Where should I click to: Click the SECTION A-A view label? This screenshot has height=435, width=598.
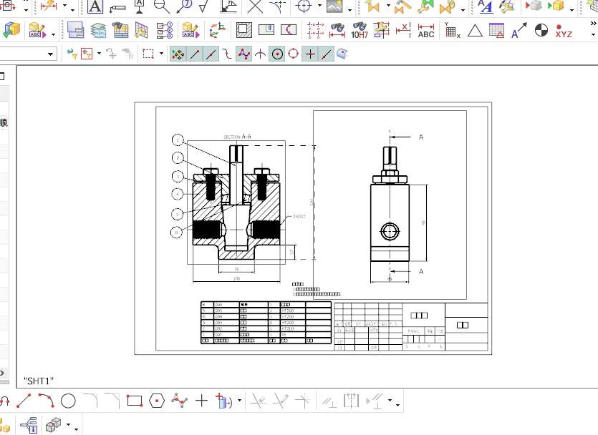pos(237,137)
